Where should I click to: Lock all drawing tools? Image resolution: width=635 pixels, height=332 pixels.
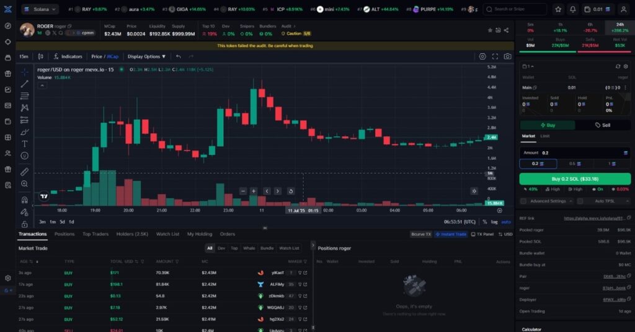click(24, 224)
